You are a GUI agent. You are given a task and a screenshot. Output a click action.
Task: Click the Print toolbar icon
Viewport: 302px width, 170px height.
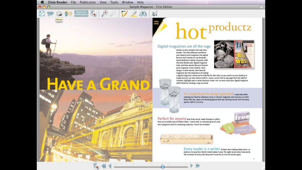pos(59,14)
